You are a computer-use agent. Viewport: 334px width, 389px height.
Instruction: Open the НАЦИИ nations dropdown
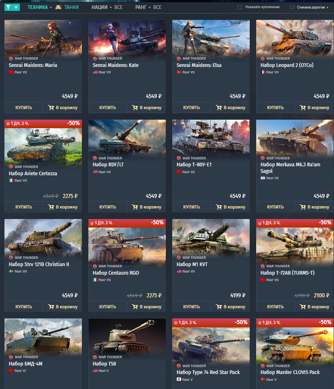click(107, 7)
